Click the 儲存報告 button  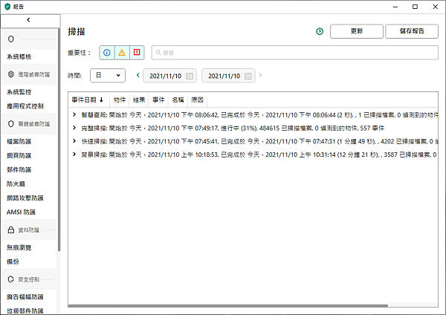tap(412, 31)
